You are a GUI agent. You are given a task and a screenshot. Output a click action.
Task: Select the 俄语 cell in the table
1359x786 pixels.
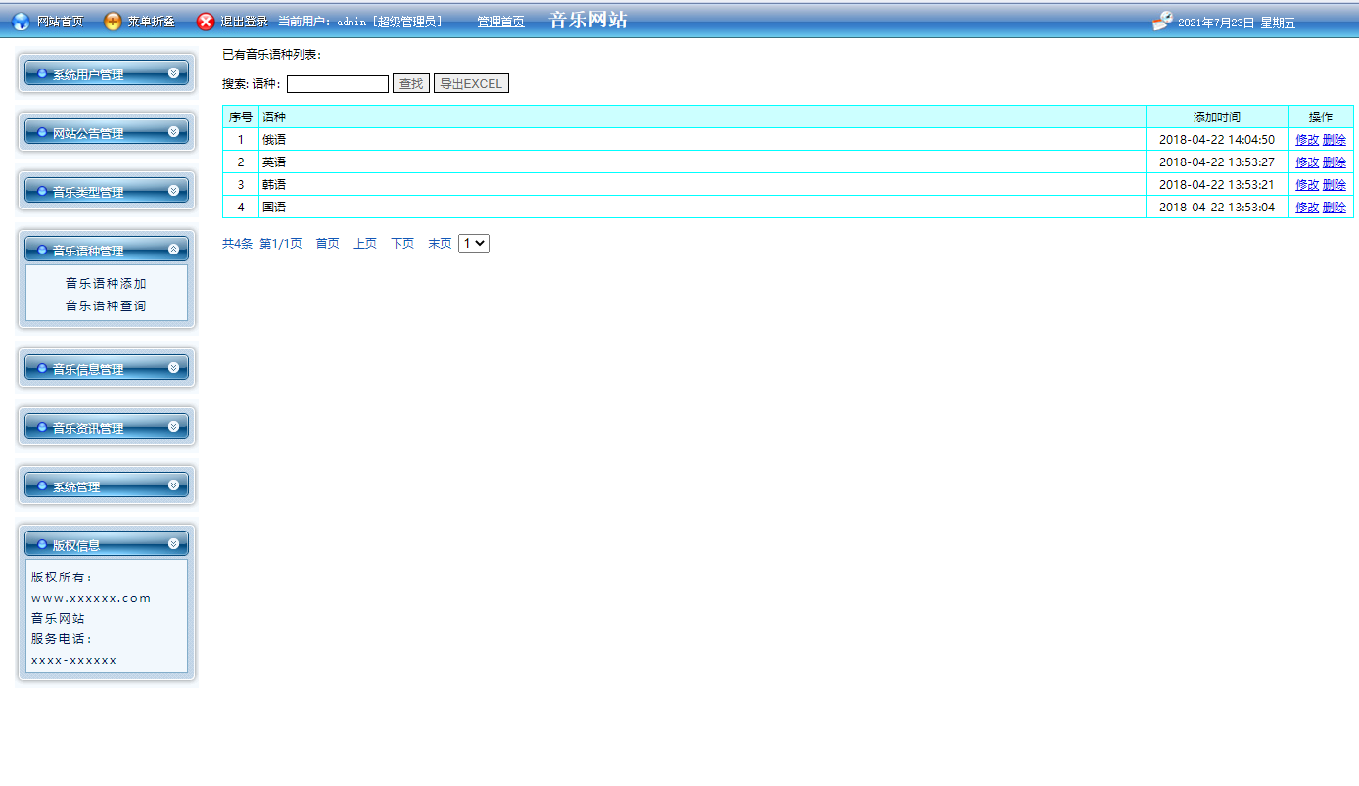coord(702,139)
